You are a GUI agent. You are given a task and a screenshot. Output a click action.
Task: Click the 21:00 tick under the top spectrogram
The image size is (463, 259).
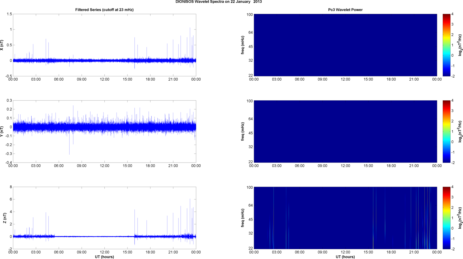[414, 79]
